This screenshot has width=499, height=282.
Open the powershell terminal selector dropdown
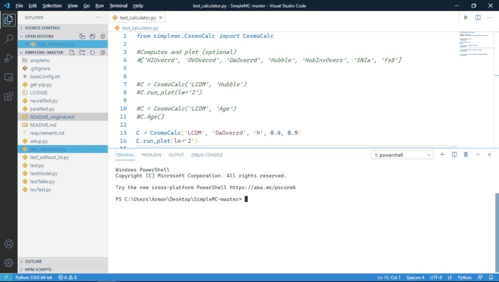(402, 155)
